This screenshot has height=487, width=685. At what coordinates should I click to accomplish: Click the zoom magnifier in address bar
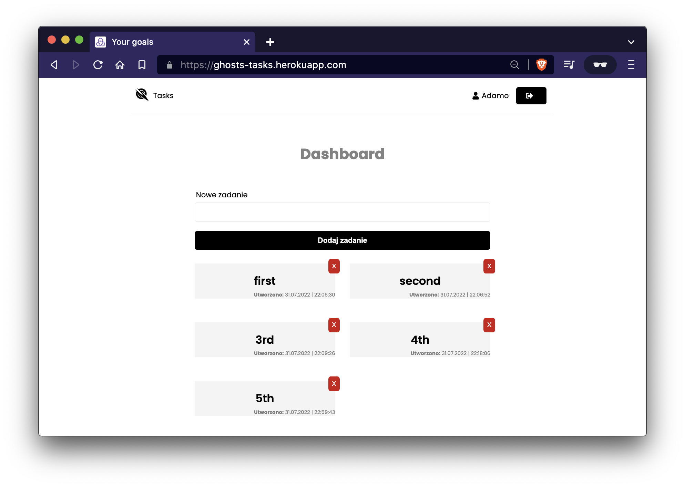pos(514,65)
